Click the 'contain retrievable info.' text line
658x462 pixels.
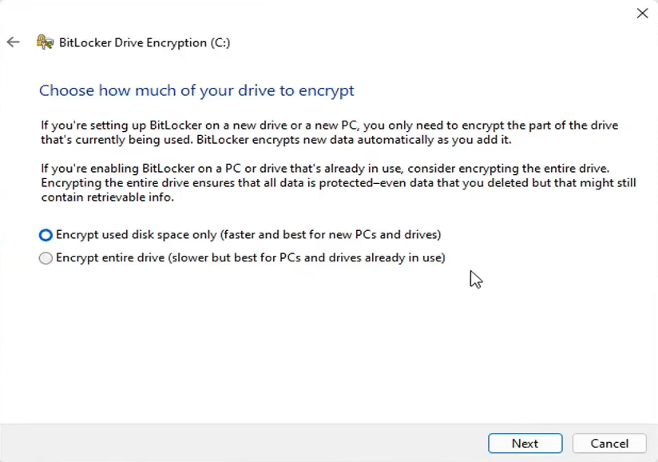pyautogui.click(x=107, y=197)
